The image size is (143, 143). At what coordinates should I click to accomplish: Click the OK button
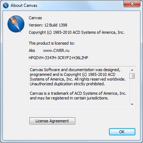[x=122, y=132]
